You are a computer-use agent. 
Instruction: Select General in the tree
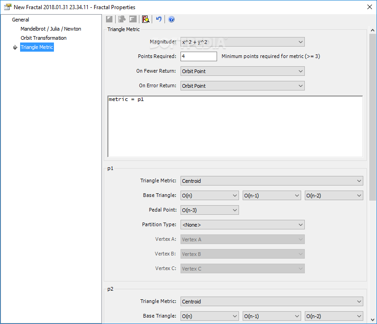point(21,20)
